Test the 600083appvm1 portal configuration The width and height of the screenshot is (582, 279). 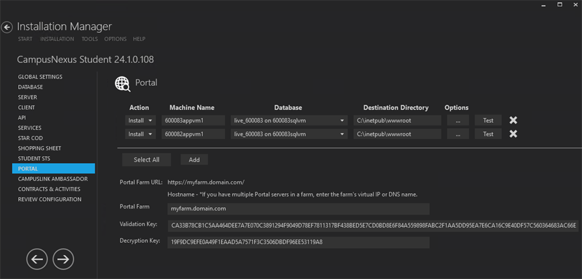point(488,121)
